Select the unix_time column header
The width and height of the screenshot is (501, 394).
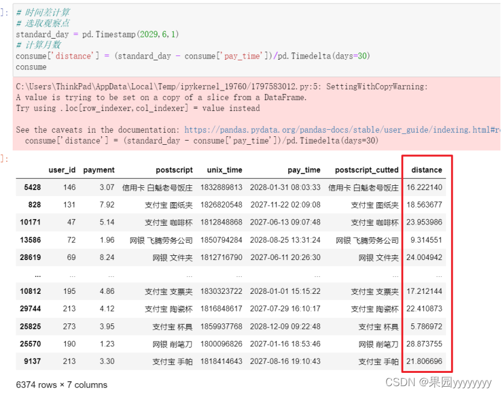[x=224, y=170]
